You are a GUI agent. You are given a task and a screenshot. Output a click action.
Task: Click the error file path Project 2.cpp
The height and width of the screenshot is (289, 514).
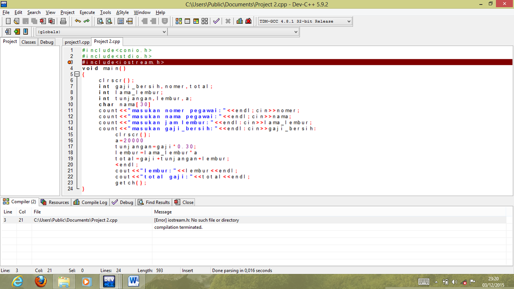point(75,220)
